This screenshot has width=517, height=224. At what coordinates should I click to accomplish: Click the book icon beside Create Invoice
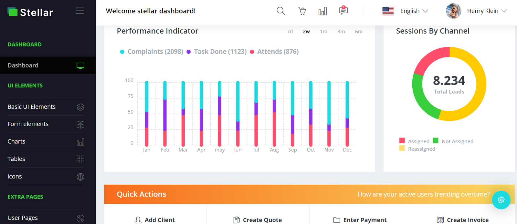click(x=440, y=220)
